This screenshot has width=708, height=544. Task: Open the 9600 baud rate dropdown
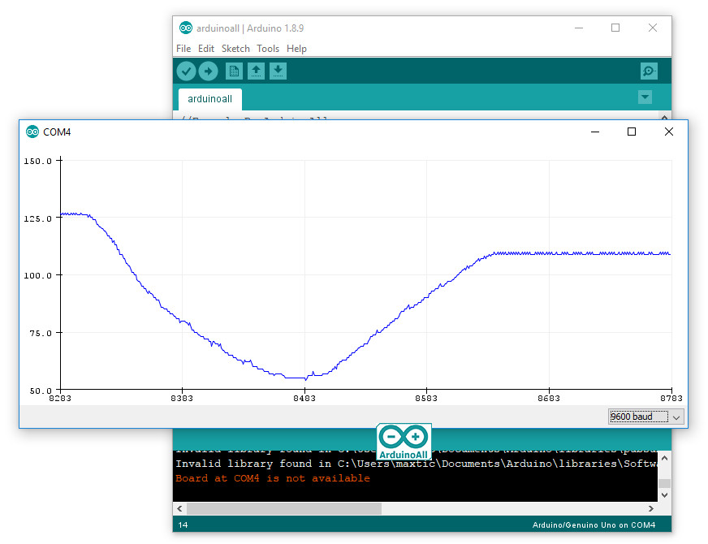(645, 417)
